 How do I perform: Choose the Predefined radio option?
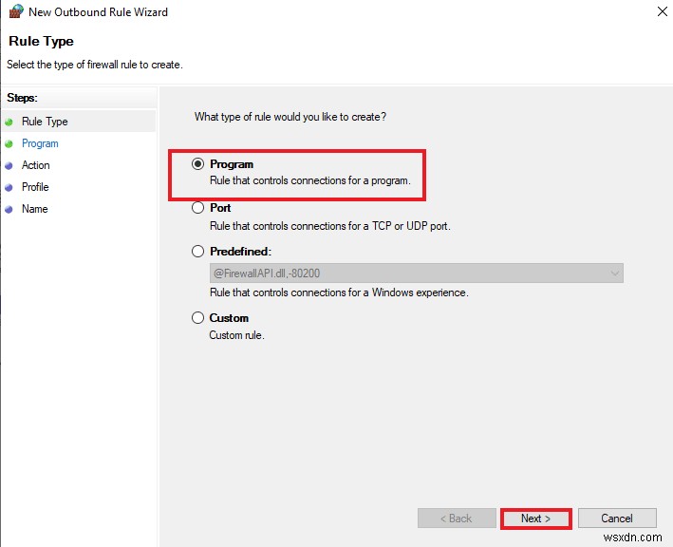pyautogui.click(x=198, y=252)
